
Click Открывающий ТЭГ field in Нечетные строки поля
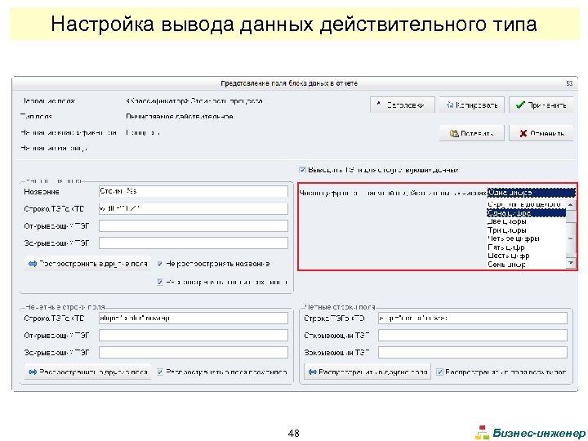pyautogui.click(x=194, y=336)
